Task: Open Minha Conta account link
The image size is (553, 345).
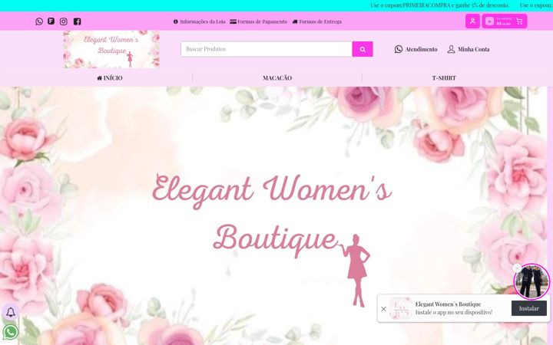Action: [x=469, y=49]
